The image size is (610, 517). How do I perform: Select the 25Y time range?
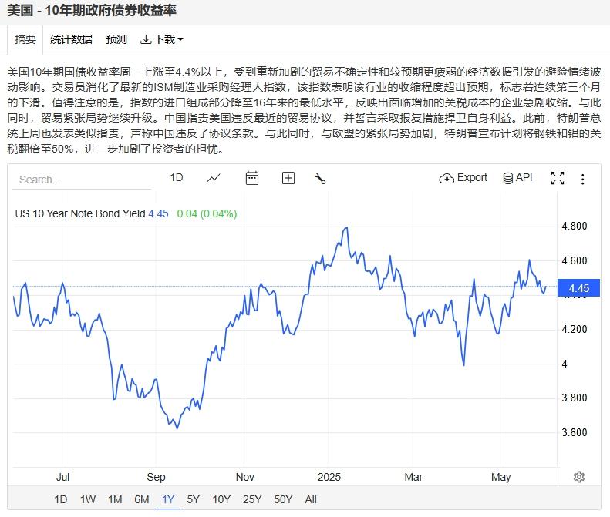(x=252, y=499)
